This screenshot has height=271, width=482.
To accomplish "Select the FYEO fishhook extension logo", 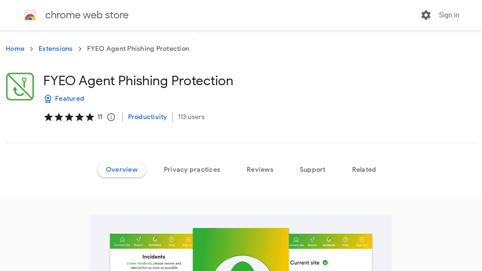I will pos(20,87).
